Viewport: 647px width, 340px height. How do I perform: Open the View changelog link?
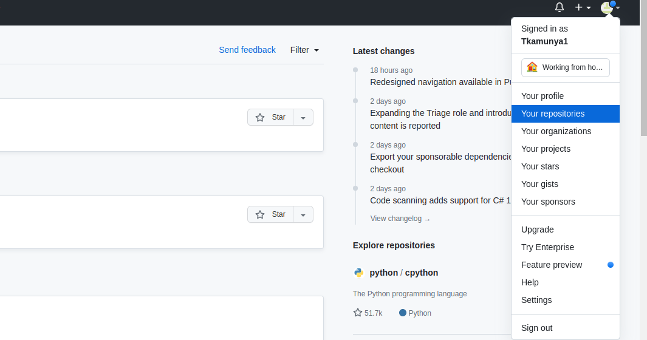click(x=400, y=219)
